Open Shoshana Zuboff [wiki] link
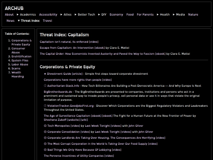 [x=84, y=120]
